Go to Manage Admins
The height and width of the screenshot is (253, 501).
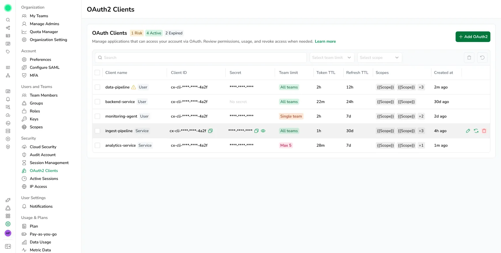44,24
